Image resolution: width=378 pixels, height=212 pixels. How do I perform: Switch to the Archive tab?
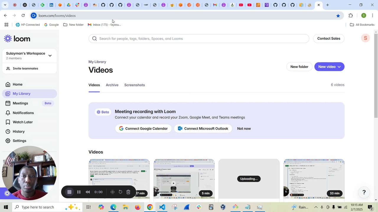pos(112,85)
